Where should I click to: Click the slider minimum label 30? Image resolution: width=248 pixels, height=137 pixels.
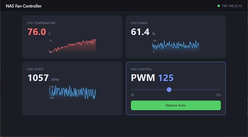(x=132, y=95)
